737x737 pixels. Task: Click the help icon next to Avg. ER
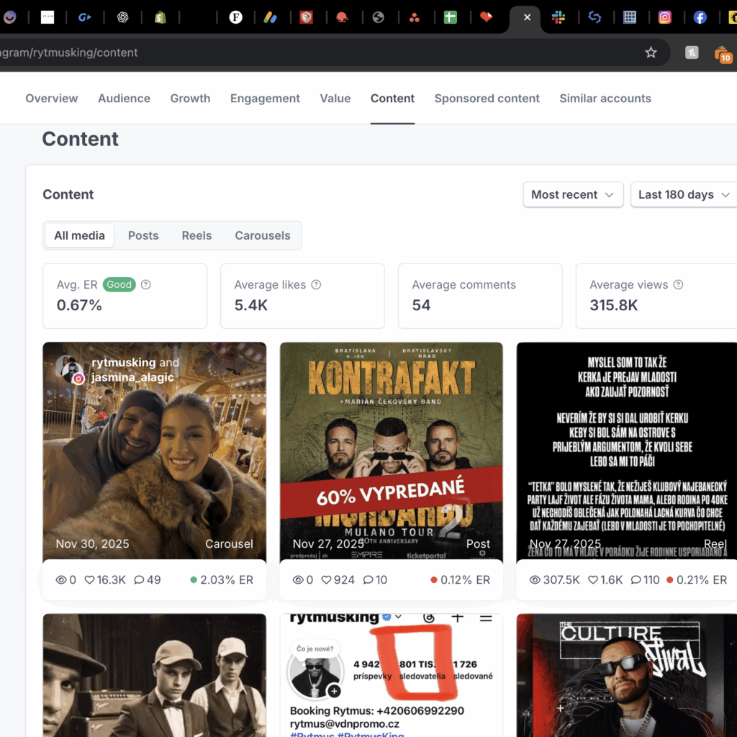tap(146, 285)
